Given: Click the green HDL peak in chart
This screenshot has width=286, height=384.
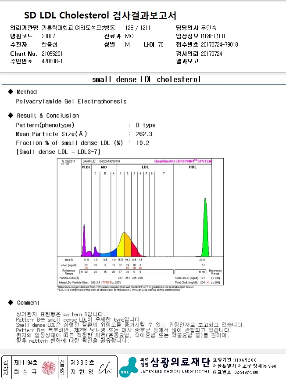Looking at the screenshot, I should (205, 230).
